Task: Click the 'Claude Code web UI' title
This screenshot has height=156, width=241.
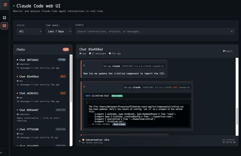Action: pyautogui.click(x=39, y=6)
